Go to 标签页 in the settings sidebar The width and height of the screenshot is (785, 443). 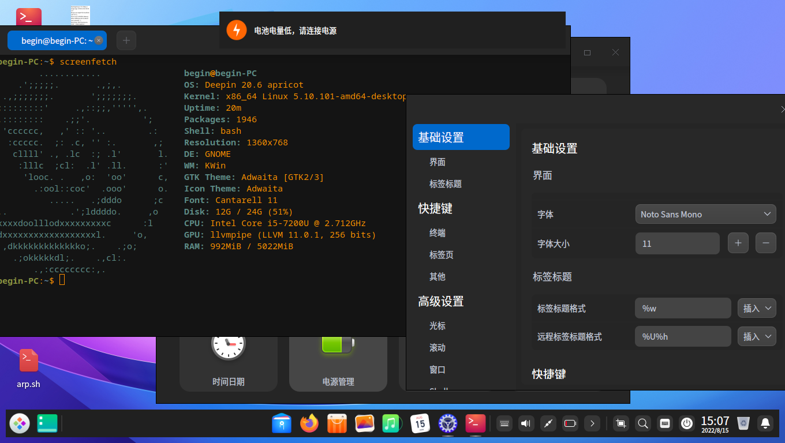point(442,255)
